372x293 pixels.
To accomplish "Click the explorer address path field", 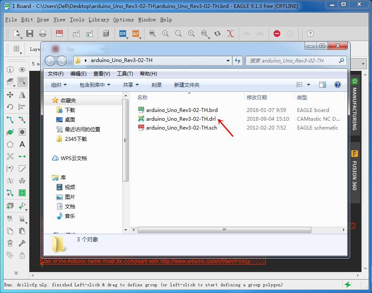I will coord(152,60).
